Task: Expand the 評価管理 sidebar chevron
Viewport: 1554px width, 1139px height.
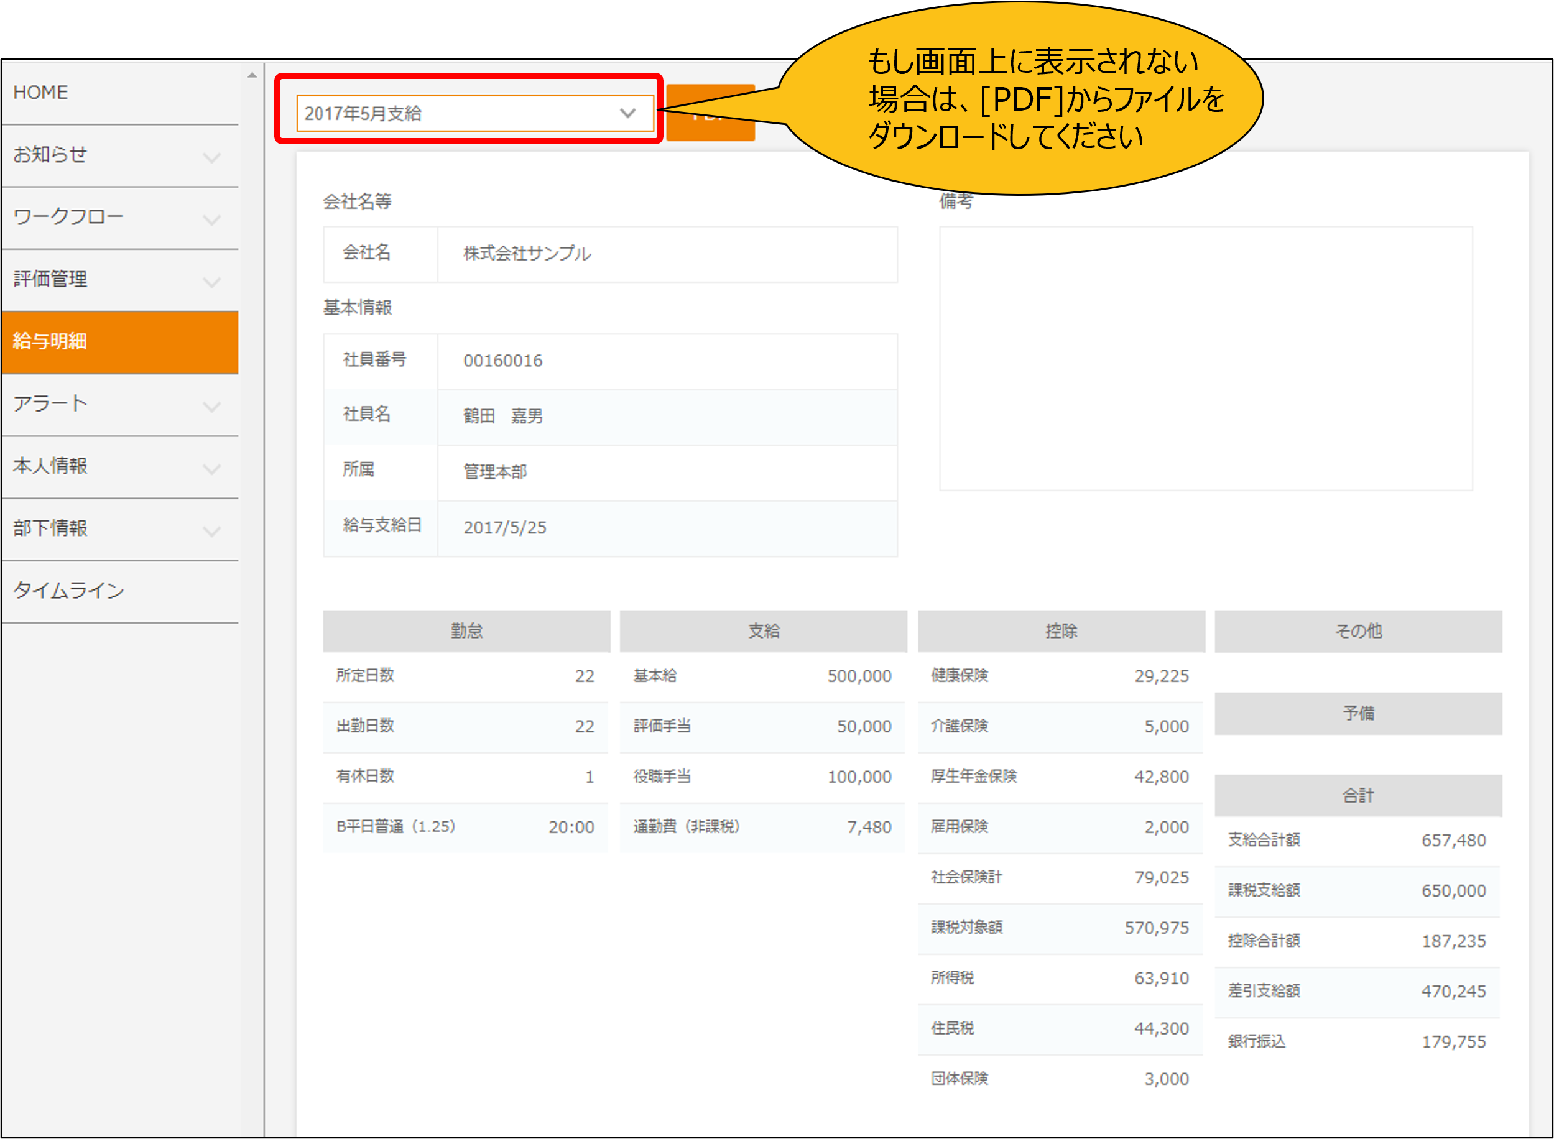Action: coord(211,282)
